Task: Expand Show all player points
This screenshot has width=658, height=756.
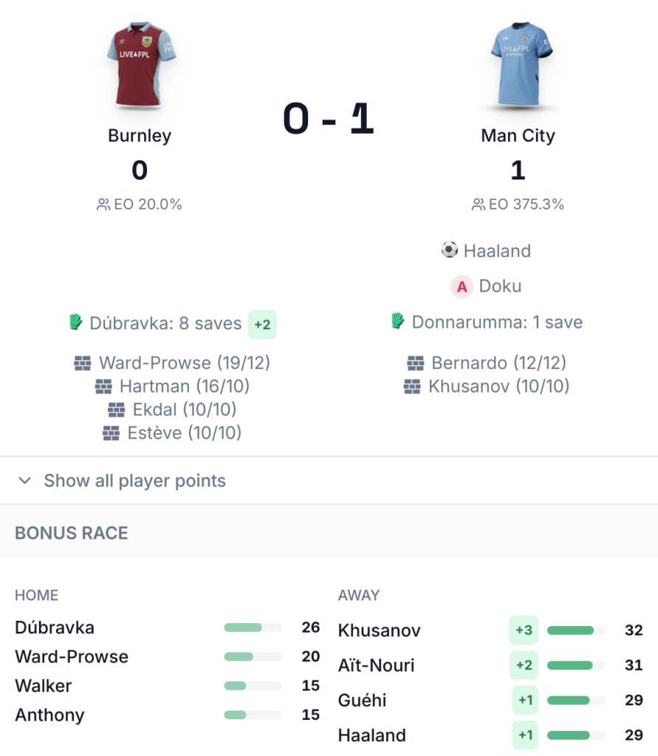Action: [134, 481]
